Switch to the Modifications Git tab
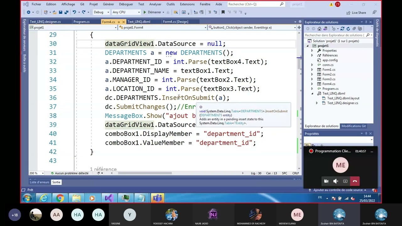This screenshot has width=402, height=226. coord(354,126)
